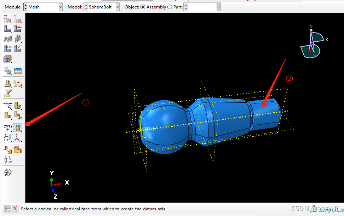
Task: Select the Mesh Region tool
Action: [x=17, y=29]
